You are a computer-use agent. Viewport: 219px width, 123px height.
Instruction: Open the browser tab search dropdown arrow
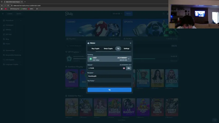pyautogui.click(x=2, y=2)
